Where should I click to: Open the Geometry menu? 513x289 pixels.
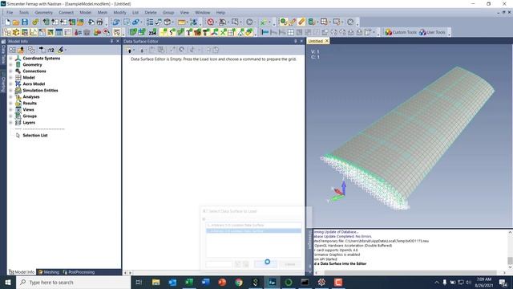coord(43,13)
